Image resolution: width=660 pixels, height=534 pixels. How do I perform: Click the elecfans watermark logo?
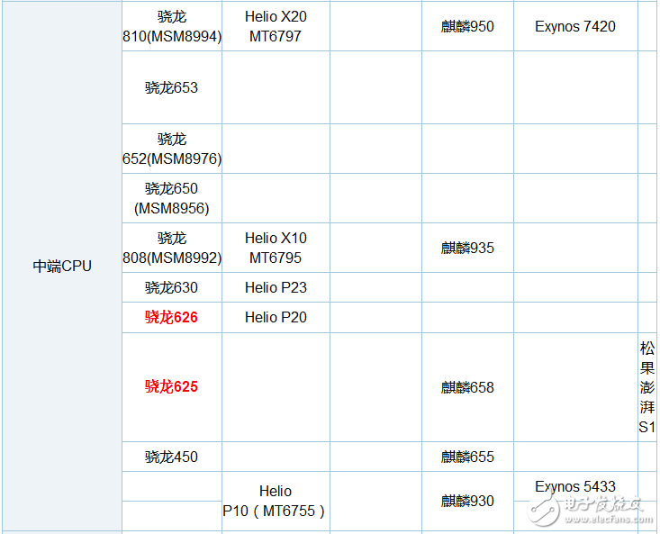[x=590, y=510]
